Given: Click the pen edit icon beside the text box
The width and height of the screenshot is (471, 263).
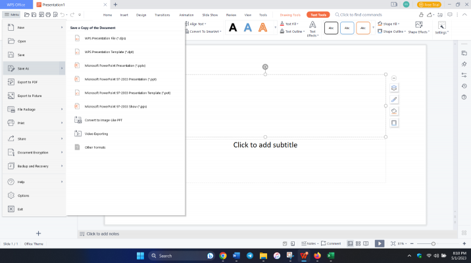Looking at the screenshot, I should pos(394,100).
